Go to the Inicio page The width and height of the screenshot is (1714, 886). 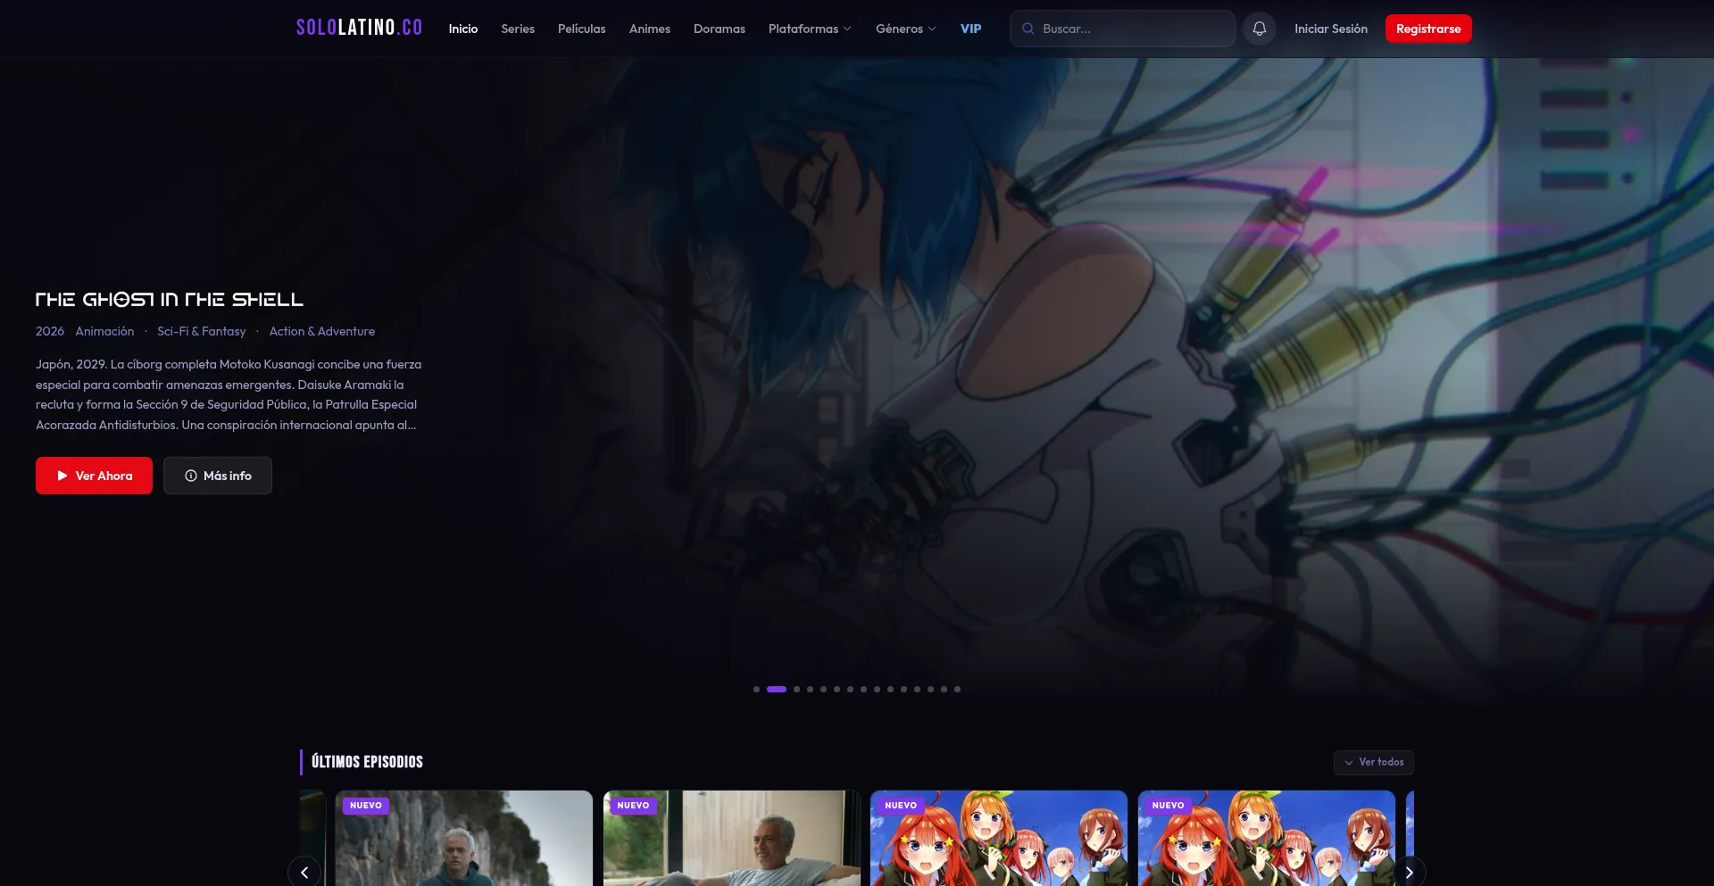click(462, 29)
